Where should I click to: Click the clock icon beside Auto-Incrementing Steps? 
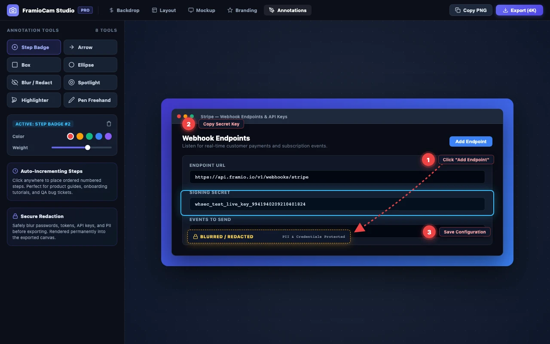point(15,171)
